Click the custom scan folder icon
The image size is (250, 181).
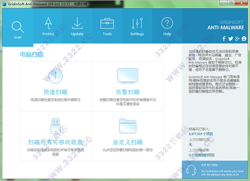(x=127, y=126)
